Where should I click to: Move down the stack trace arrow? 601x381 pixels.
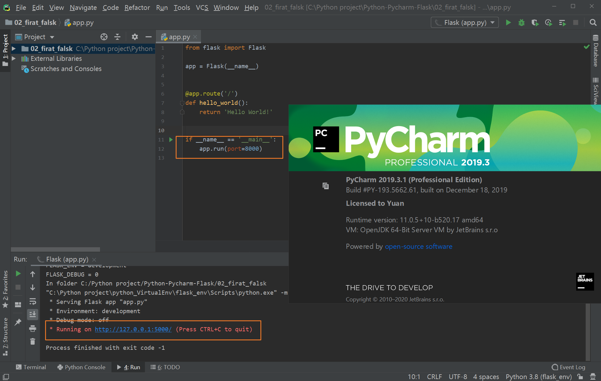(x=32, y=288)
